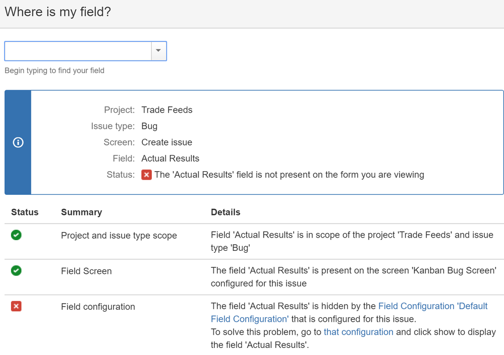The width and height of the screenshot is (504, 355).
Task: Click the green check for Project and issue type scope
Action: coord(16,235)
